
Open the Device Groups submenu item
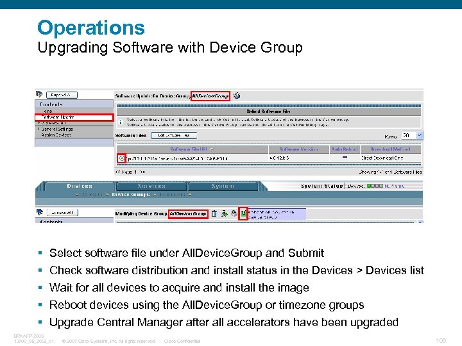[131, 195]
